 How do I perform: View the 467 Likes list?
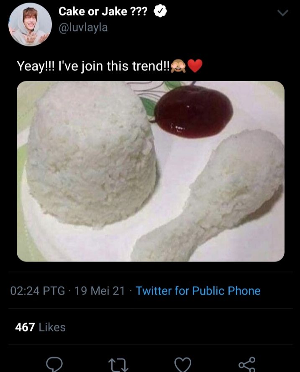pos(40,327)
